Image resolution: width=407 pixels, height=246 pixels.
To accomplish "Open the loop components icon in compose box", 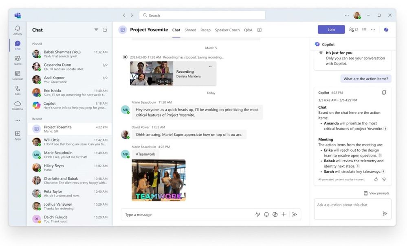I will 275,214.
